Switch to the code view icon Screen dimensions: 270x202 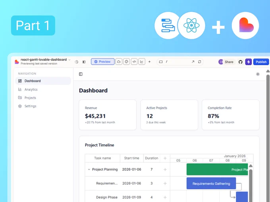134,62
